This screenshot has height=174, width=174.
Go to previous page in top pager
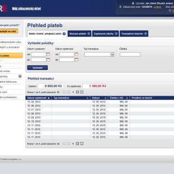pos(69,92)
